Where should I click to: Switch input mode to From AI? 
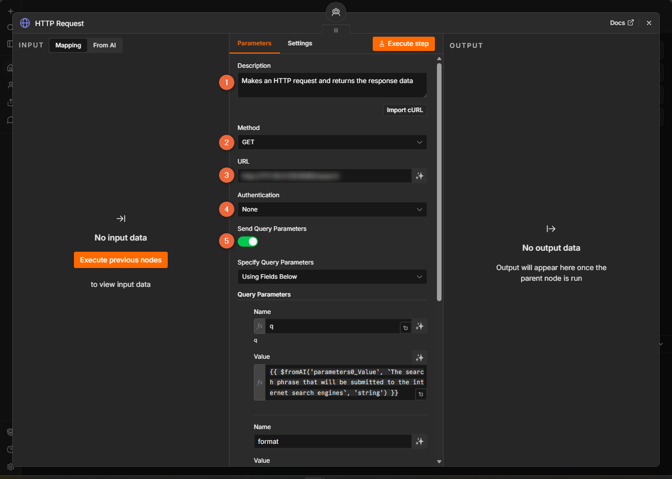coord(105,45)
